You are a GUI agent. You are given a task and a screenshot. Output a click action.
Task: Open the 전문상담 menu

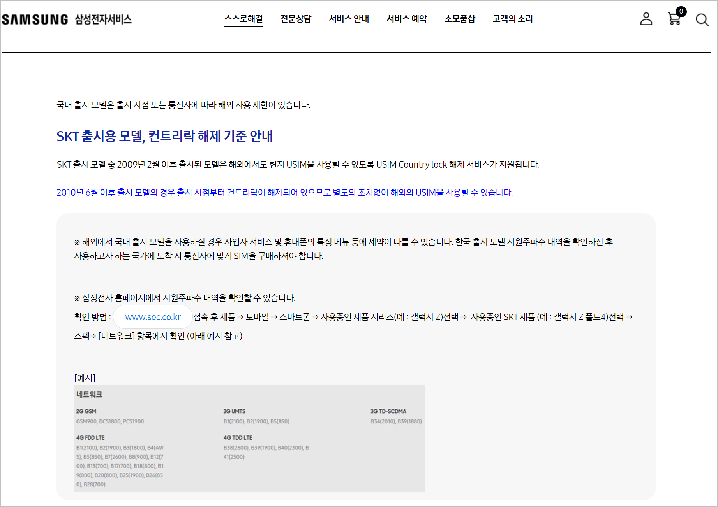(296, 19)
